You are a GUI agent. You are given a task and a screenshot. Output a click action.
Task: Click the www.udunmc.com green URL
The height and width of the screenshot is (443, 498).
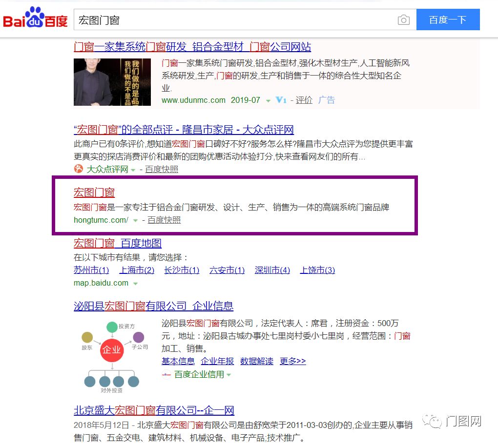pos(193,100)
